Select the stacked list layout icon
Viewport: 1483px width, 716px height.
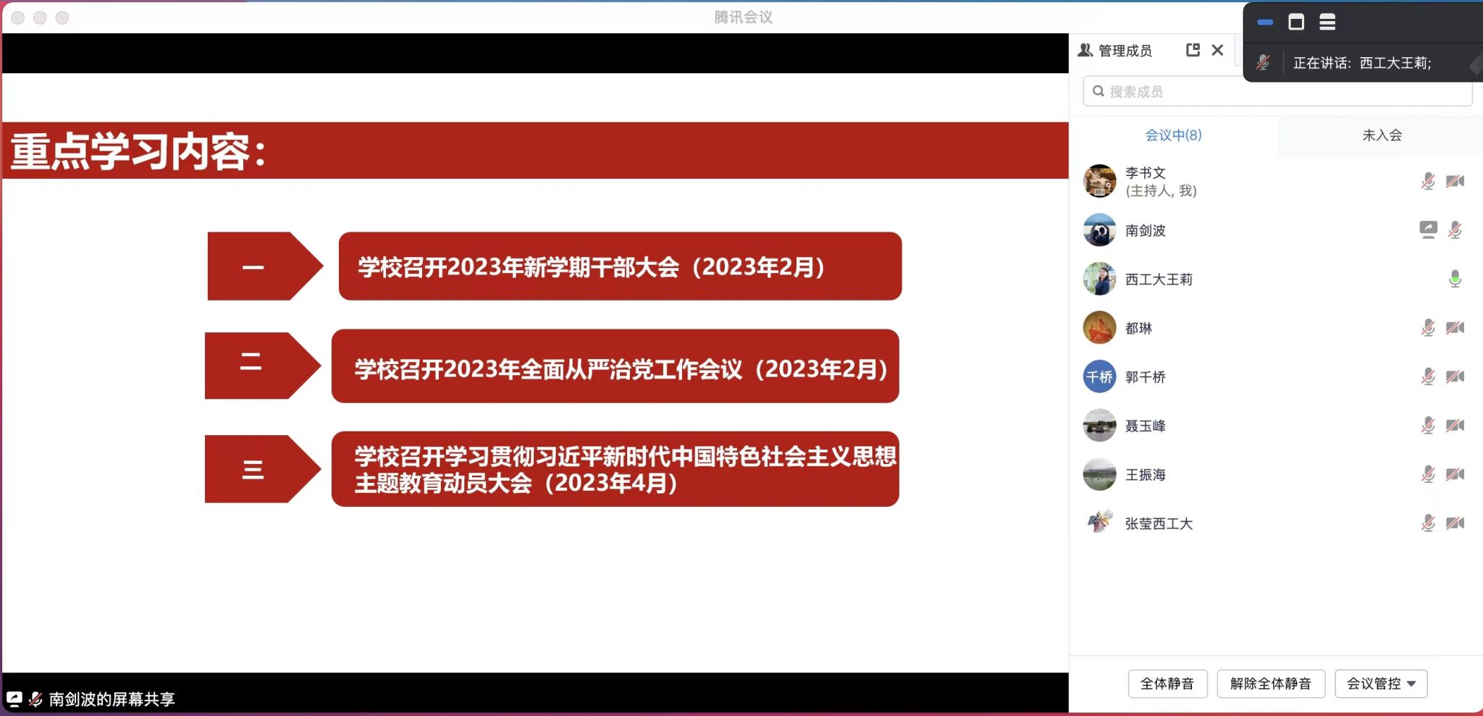click(1327, 22)
